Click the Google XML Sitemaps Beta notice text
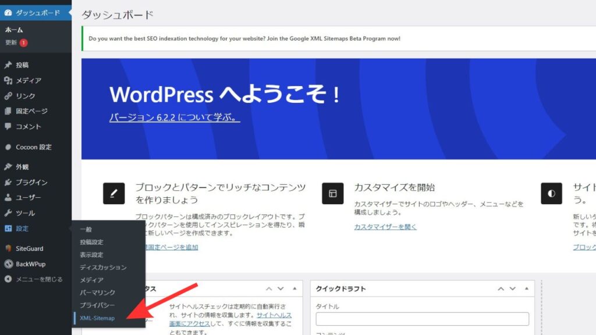 point(244,38)
